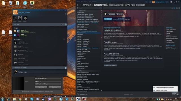This screenshot has height=101, width=181.
Task: Click Windows Start button
Action: (2, 99)
